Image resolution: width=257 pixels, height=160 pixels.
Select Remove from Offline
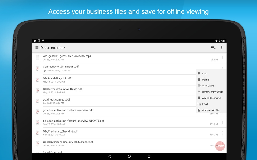(211, 92)
